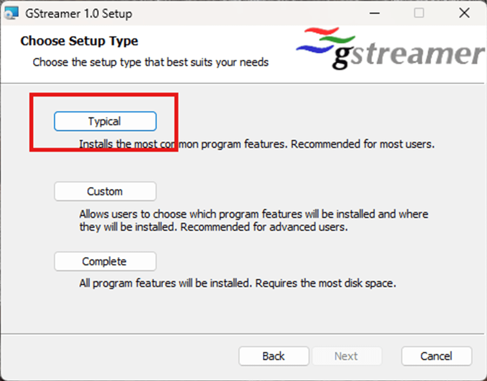
Task: Click 'Choose the setup type that best suits' text
Action: coord(150,62)
